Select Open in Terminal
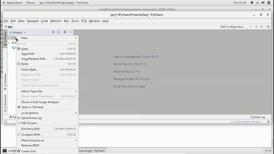Image resolution: width=274 pixels, height=154 pixels. click(48, 107)
